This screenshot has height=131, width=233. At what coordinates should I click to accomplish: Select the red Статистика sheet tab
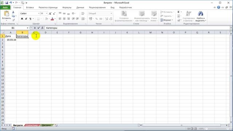coord(32,125)
